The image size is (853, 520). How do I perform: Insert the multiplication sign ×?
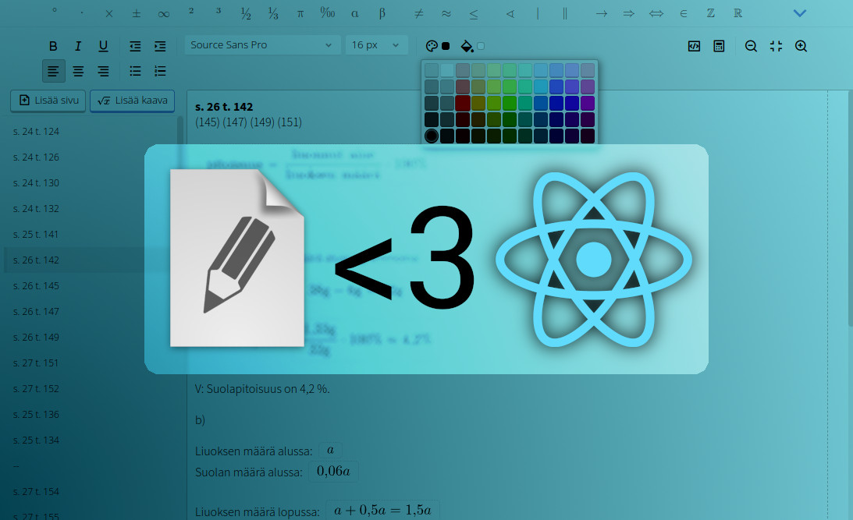coord(109,13)
